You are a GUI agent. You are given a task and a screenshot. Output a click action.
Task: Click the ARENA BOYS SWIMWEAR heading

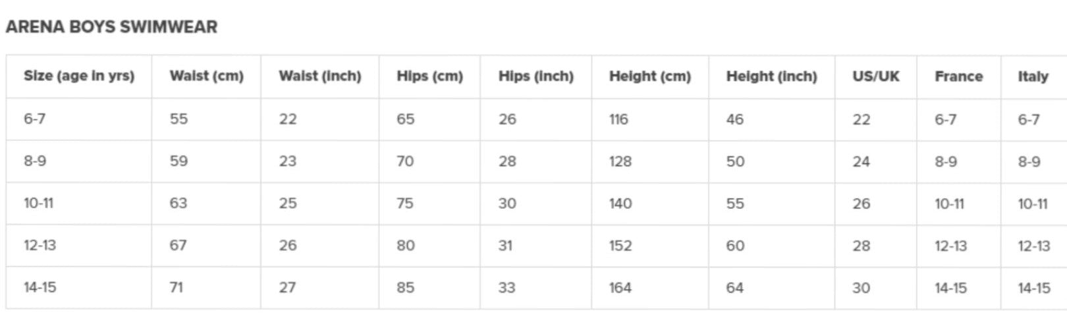[111, 27]
